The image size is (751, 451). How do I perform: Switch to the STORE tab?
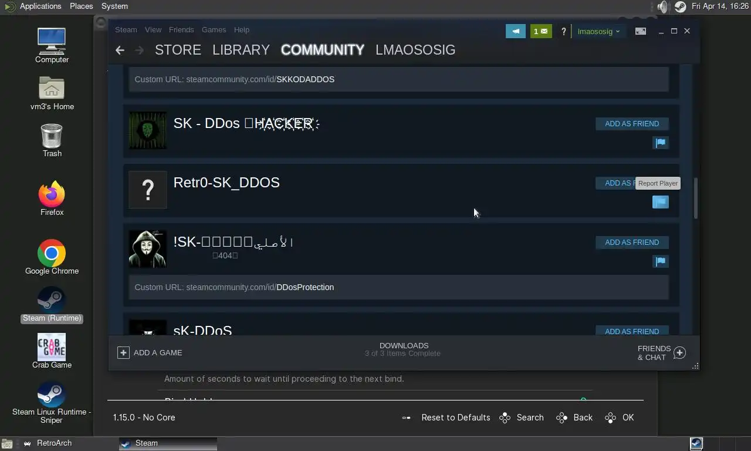click(178, 50)
